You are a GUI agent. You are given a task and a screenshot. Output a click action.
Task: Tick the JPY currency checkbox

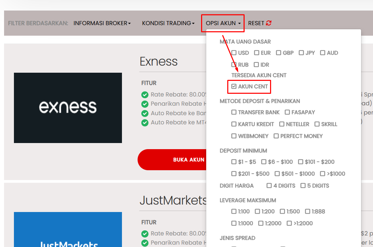(x=301, y=53)
